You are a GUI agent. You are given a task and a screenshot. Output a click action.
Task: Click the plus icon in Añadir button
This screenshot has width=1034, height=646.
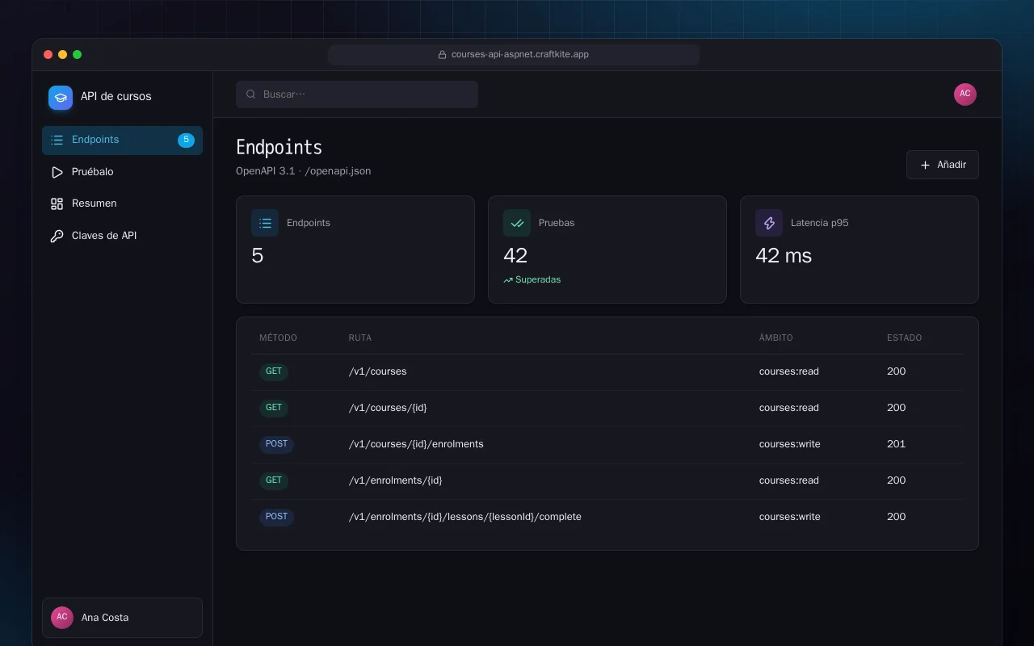click(926, 165)
